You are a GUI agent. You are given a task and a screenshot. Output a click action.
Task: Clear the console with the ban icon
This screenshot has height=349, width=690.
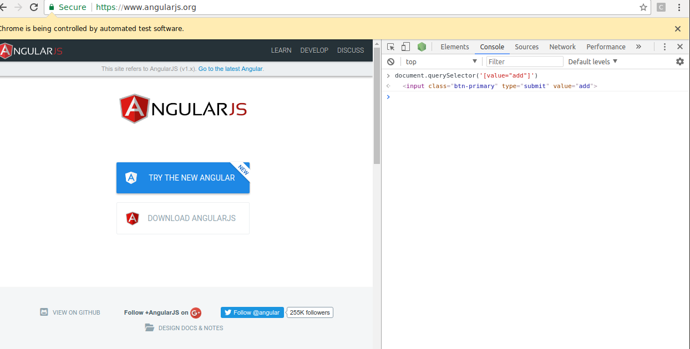click(390, 61)
